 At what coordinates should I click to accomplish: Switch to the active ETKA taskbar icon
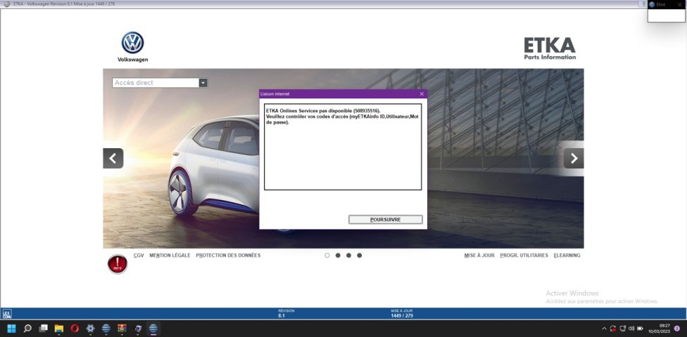click(x=153, y=329)
